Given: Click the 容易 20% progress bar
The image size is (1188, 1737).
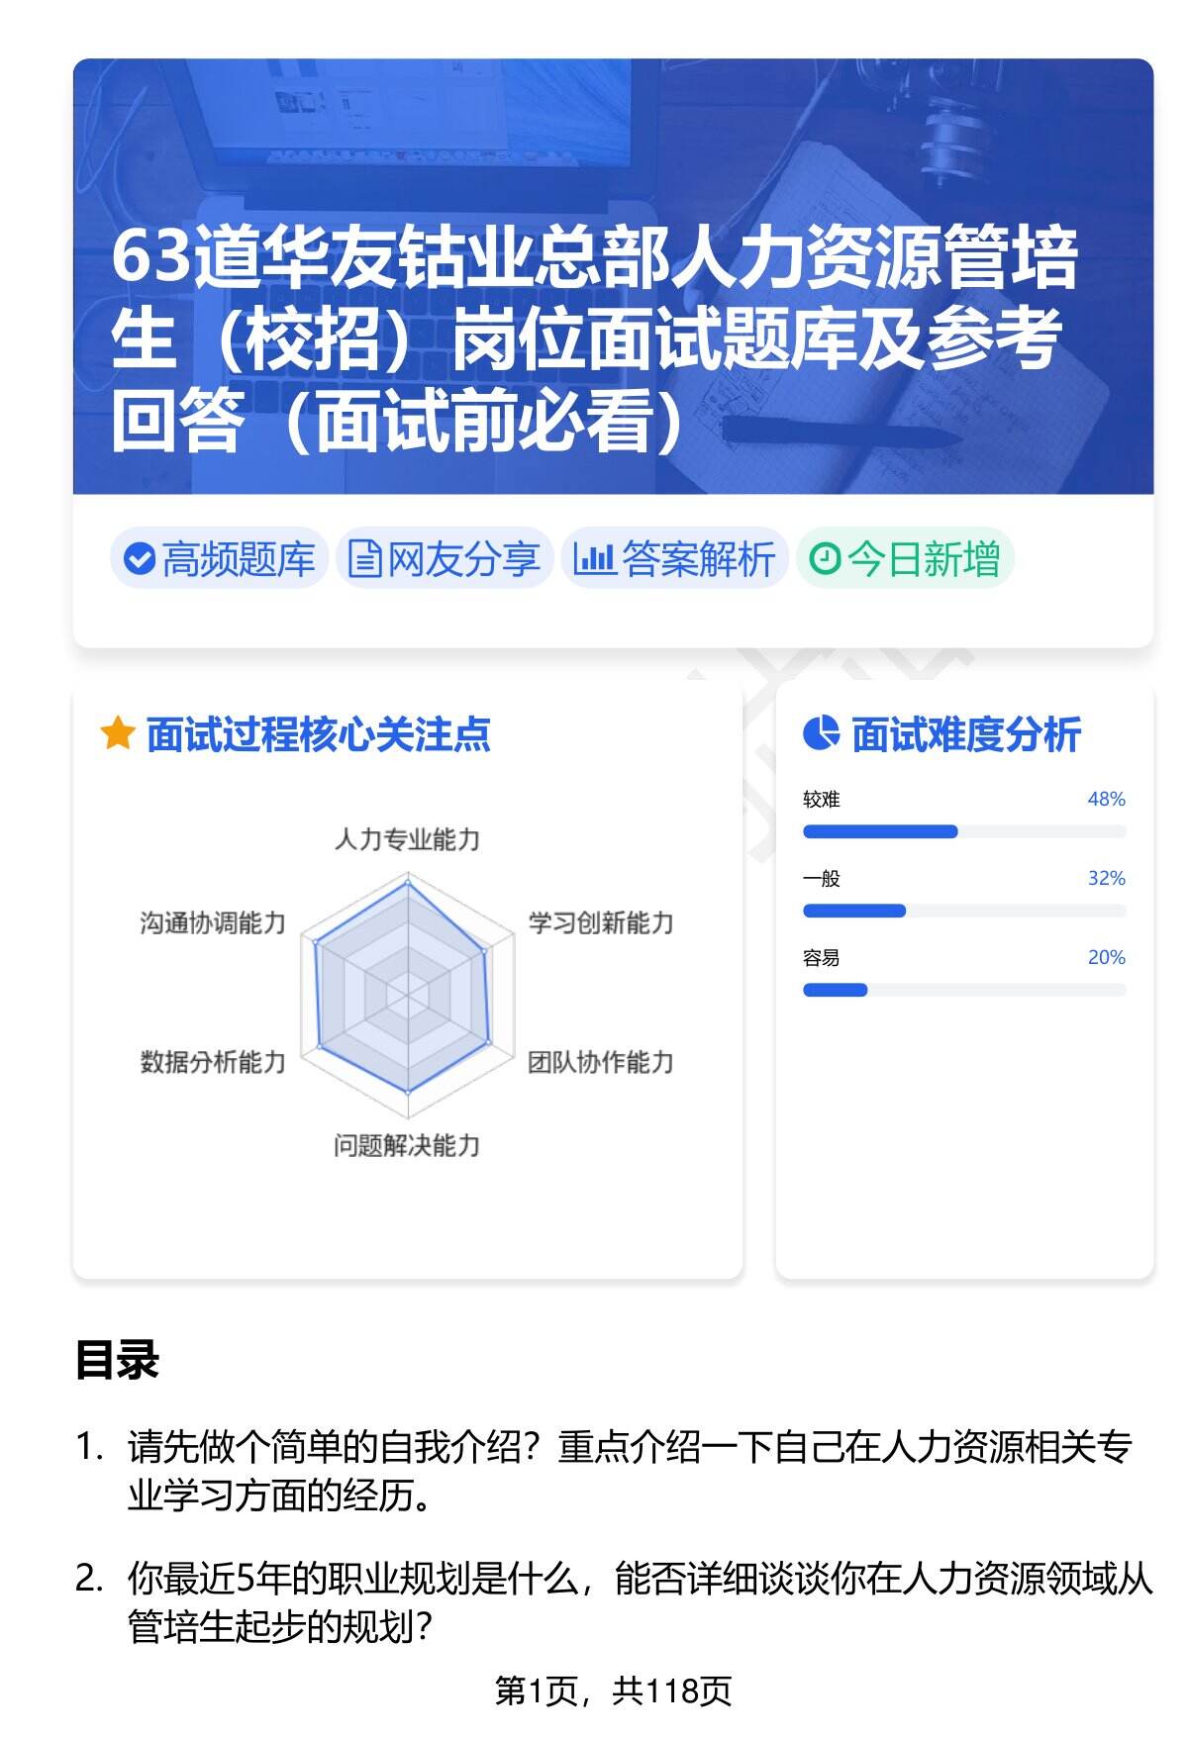Looking at the screenshot, I should pos(963,990).
